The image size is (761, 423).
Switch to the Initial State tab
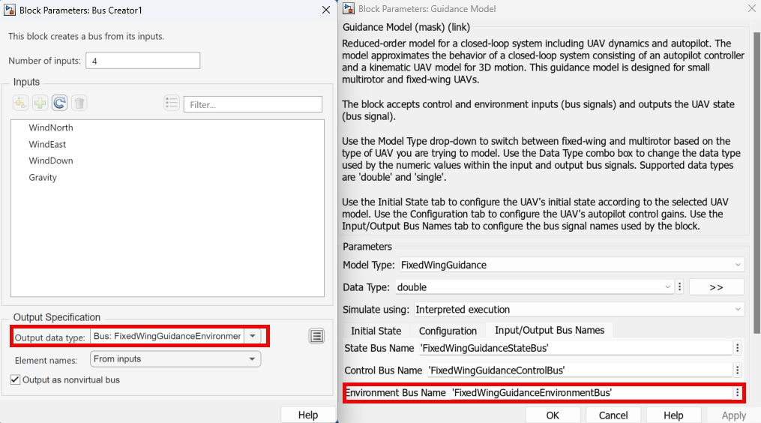click(x=376, y=331)
